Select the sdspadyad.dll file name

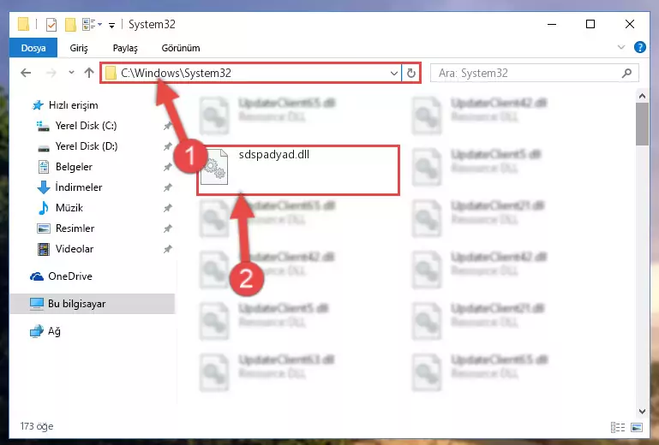[274, 155]
